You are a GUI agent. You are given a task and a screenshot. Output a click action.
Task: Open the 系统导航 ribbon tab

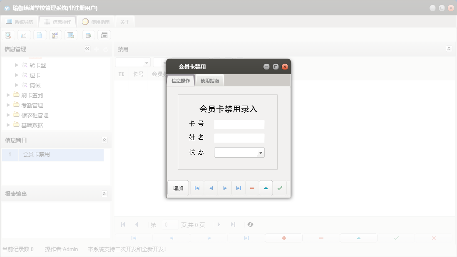[x=19, y=22]
